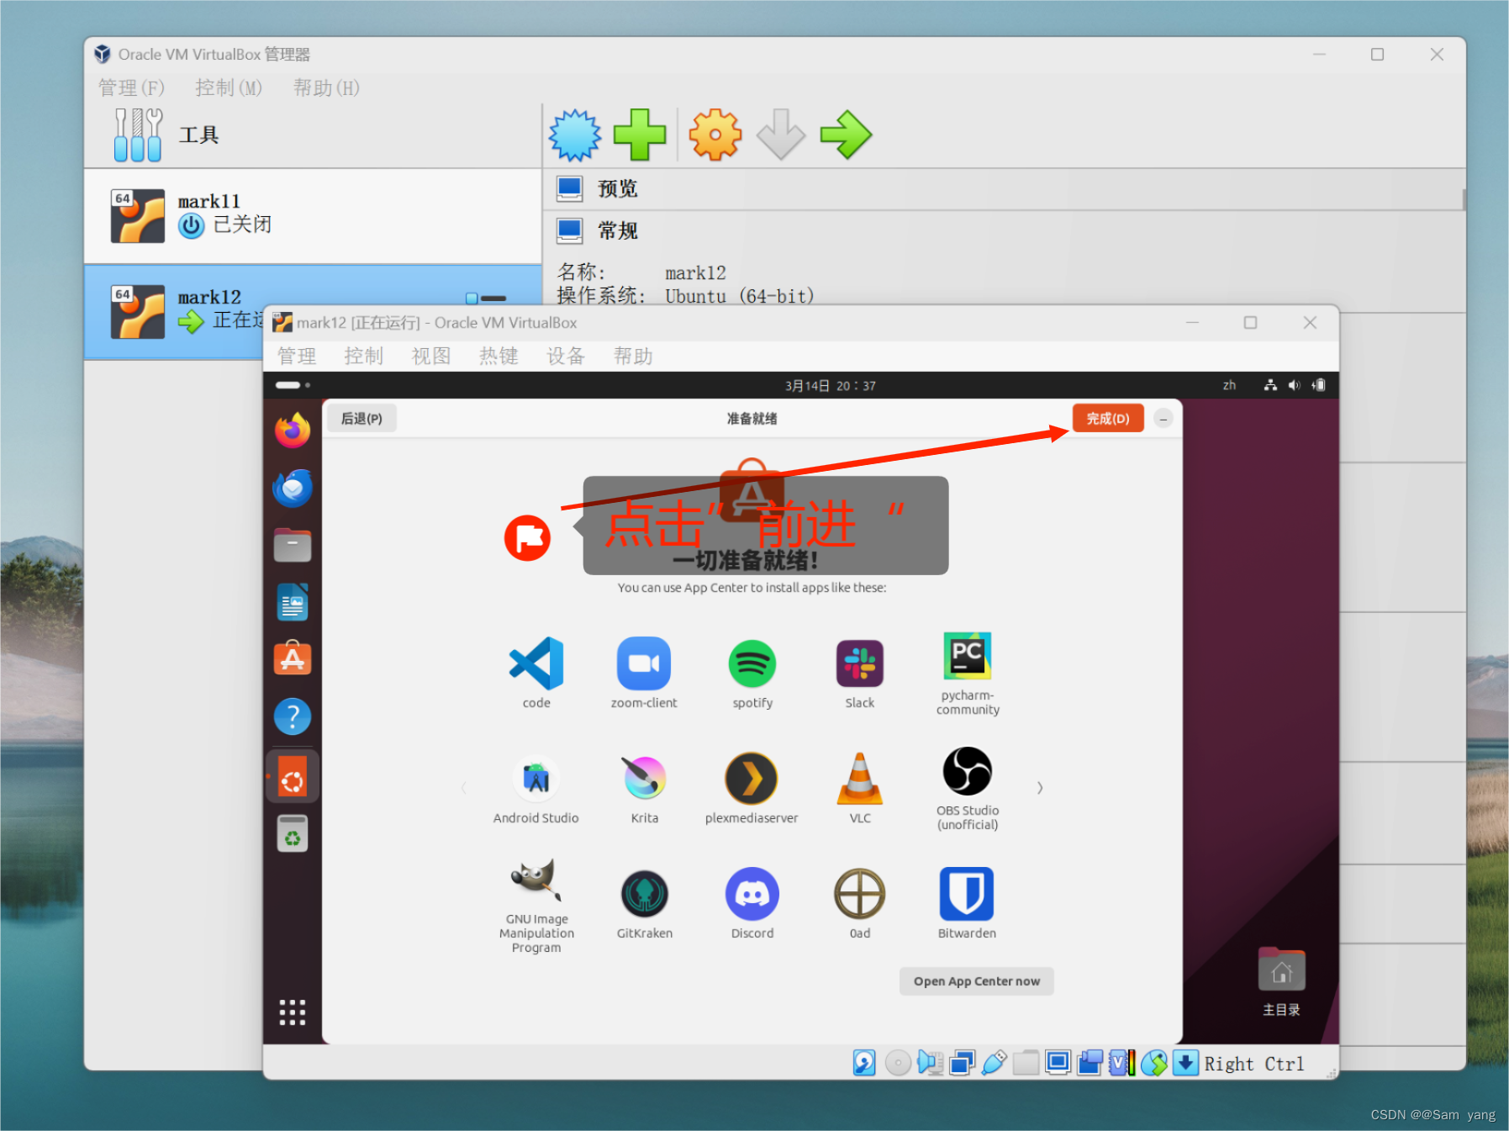
Task: Click the Krita app icon
Action: pyautogui.click(x=645, y=779)
